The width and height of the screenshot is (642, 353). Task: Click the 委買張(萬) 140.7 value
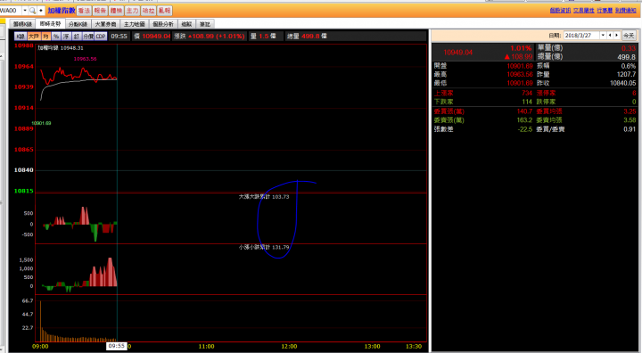[x=524, y=111]
